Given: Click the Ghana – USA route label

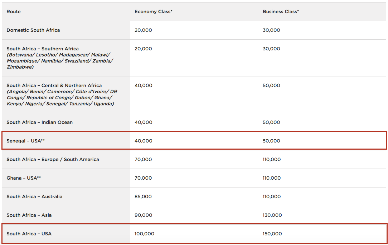Looking at the screenshot, I should coord(24,178).
